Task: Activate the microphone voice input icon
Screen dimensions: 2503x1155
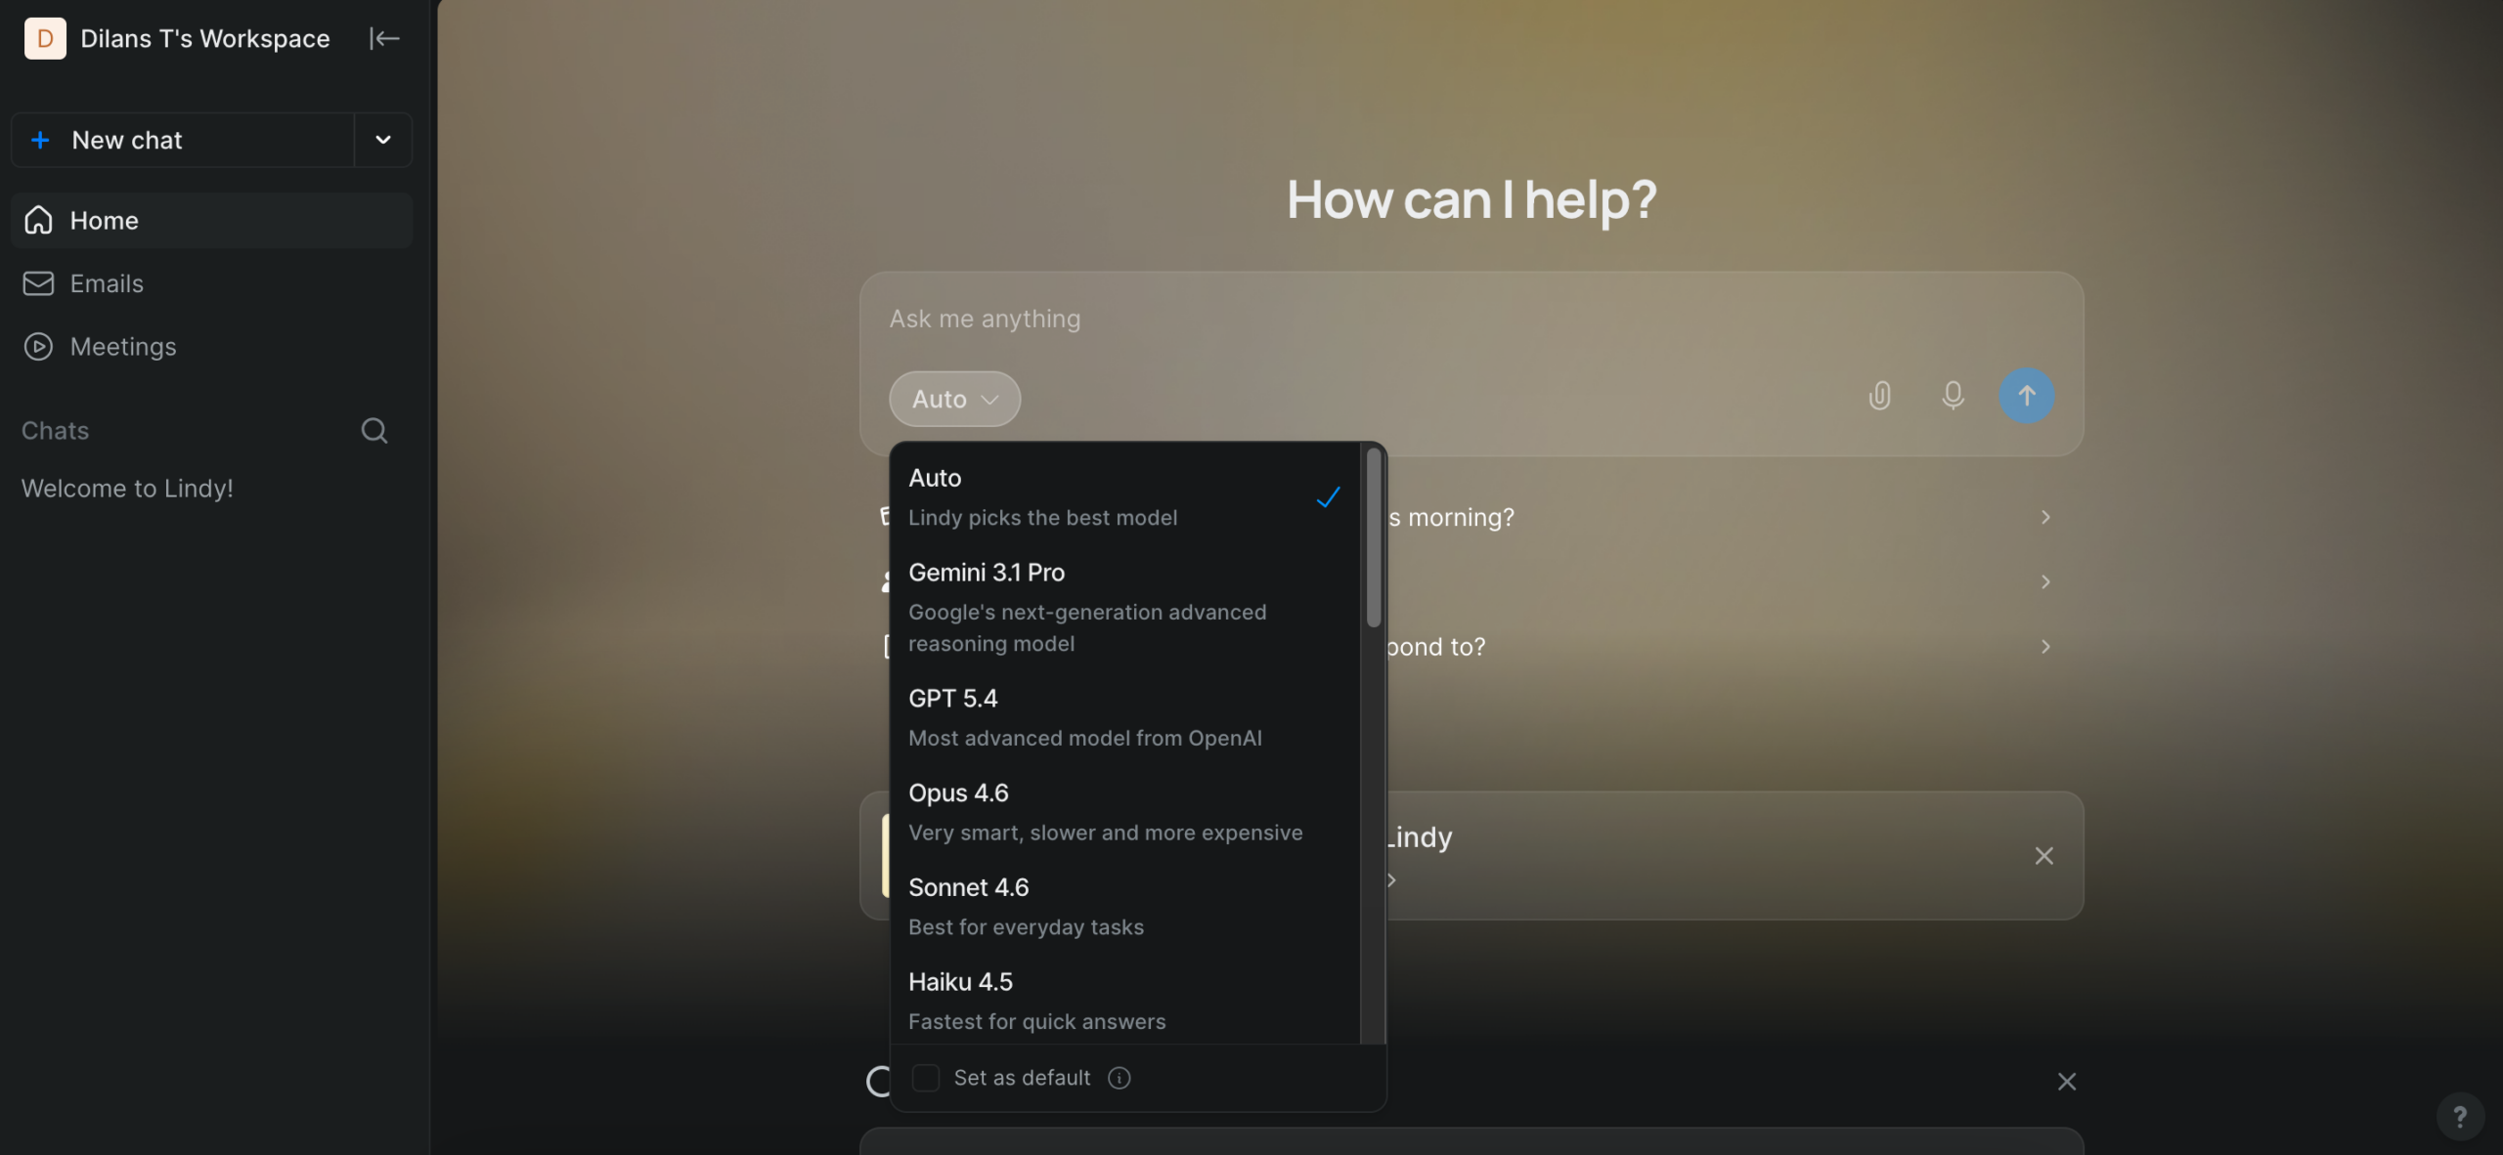Action: click(x=1953, y=396)
